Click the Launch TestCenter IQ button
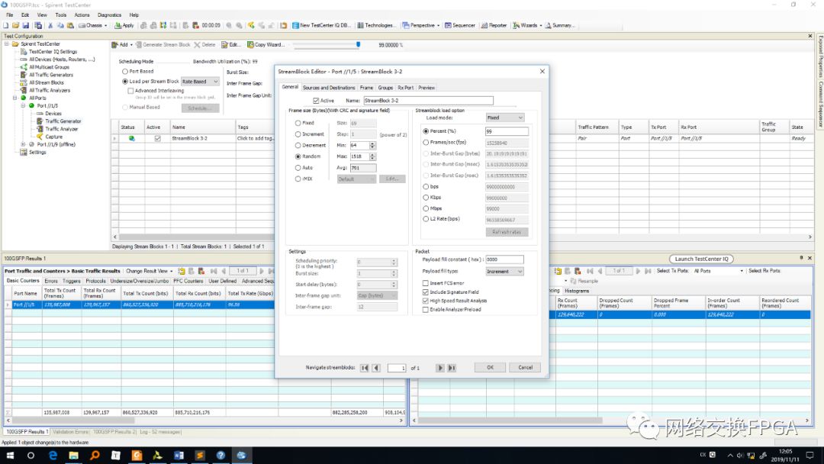 coord(701,259)
